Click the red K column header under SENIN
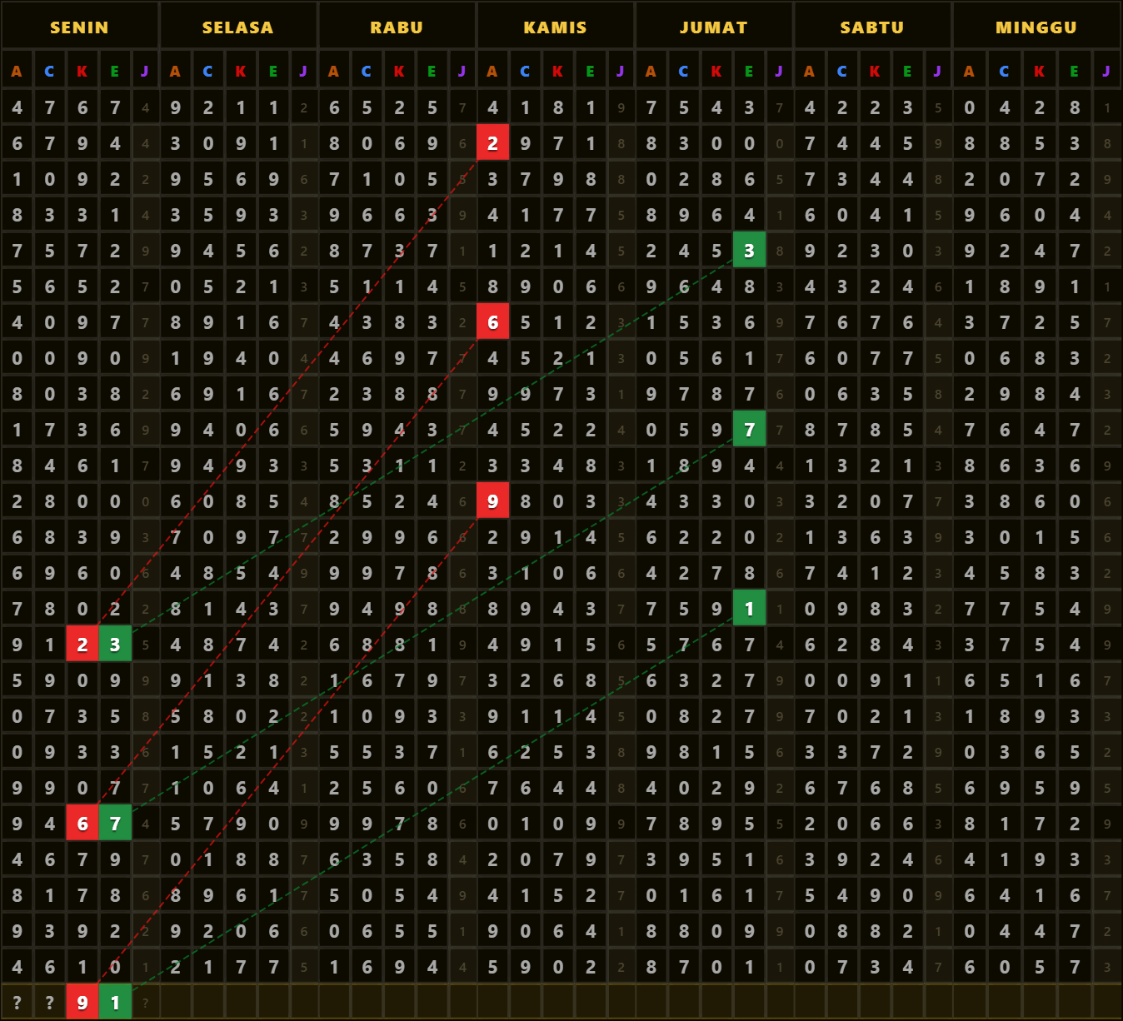Viewport: 1123px width, 1021px height. [82, 71]
